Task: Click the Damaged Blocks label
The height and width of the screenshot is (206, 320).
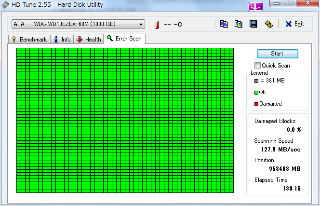Action: [x=275, y=121]
